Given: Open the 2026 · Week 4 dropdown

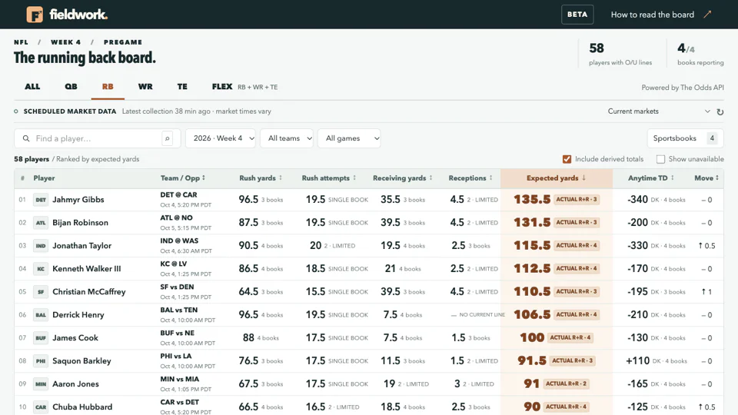Looking at the screenshot, I should (x=221, y=138).
